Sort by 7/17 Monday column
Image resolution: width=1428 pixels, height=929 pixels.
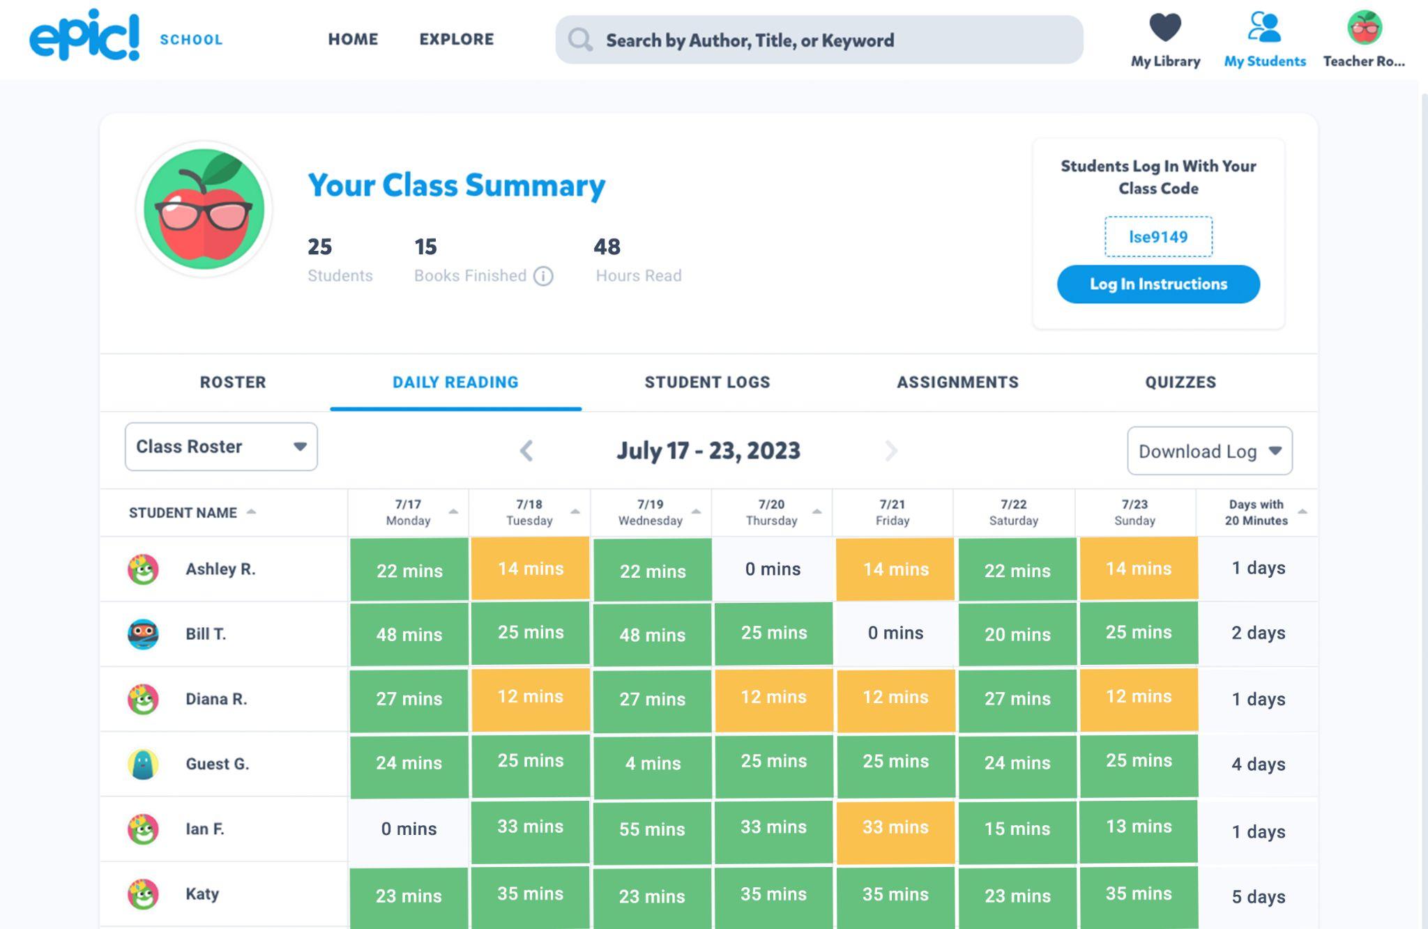point(453,512)
